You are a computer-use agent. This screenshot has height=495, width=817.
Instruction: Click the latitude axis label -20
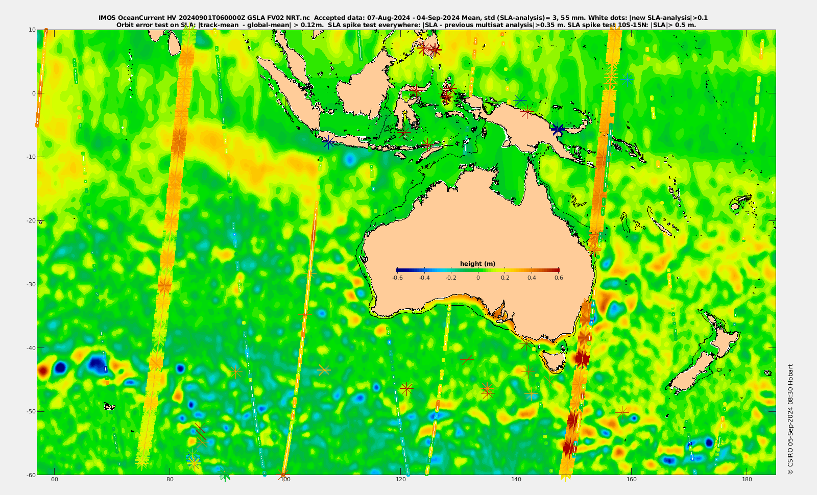click(x=31, y=220)
